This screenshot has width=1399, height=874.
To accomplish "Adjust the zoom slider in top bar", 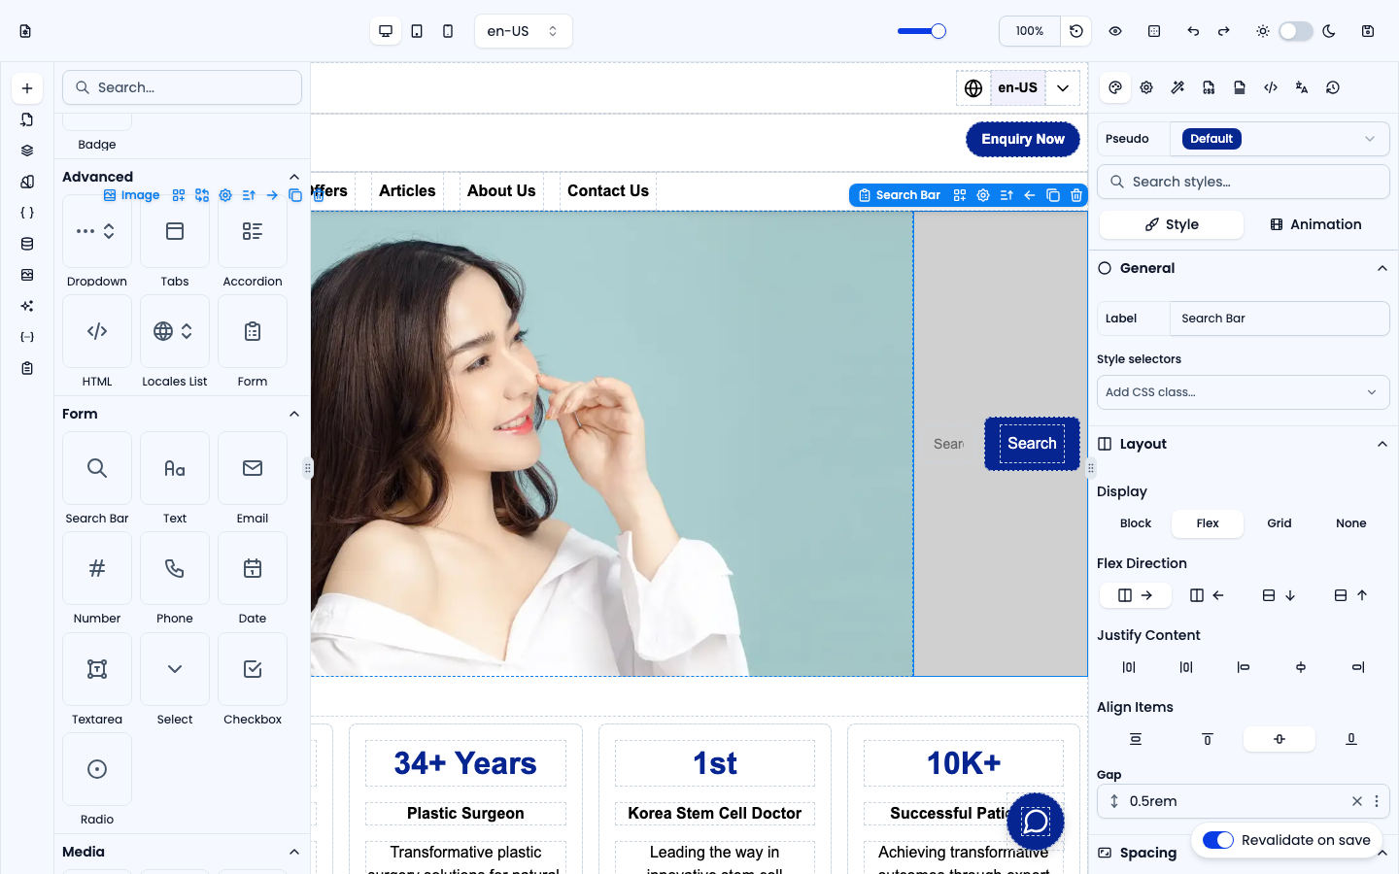I will pyautogui.click(x=922, y=31).
